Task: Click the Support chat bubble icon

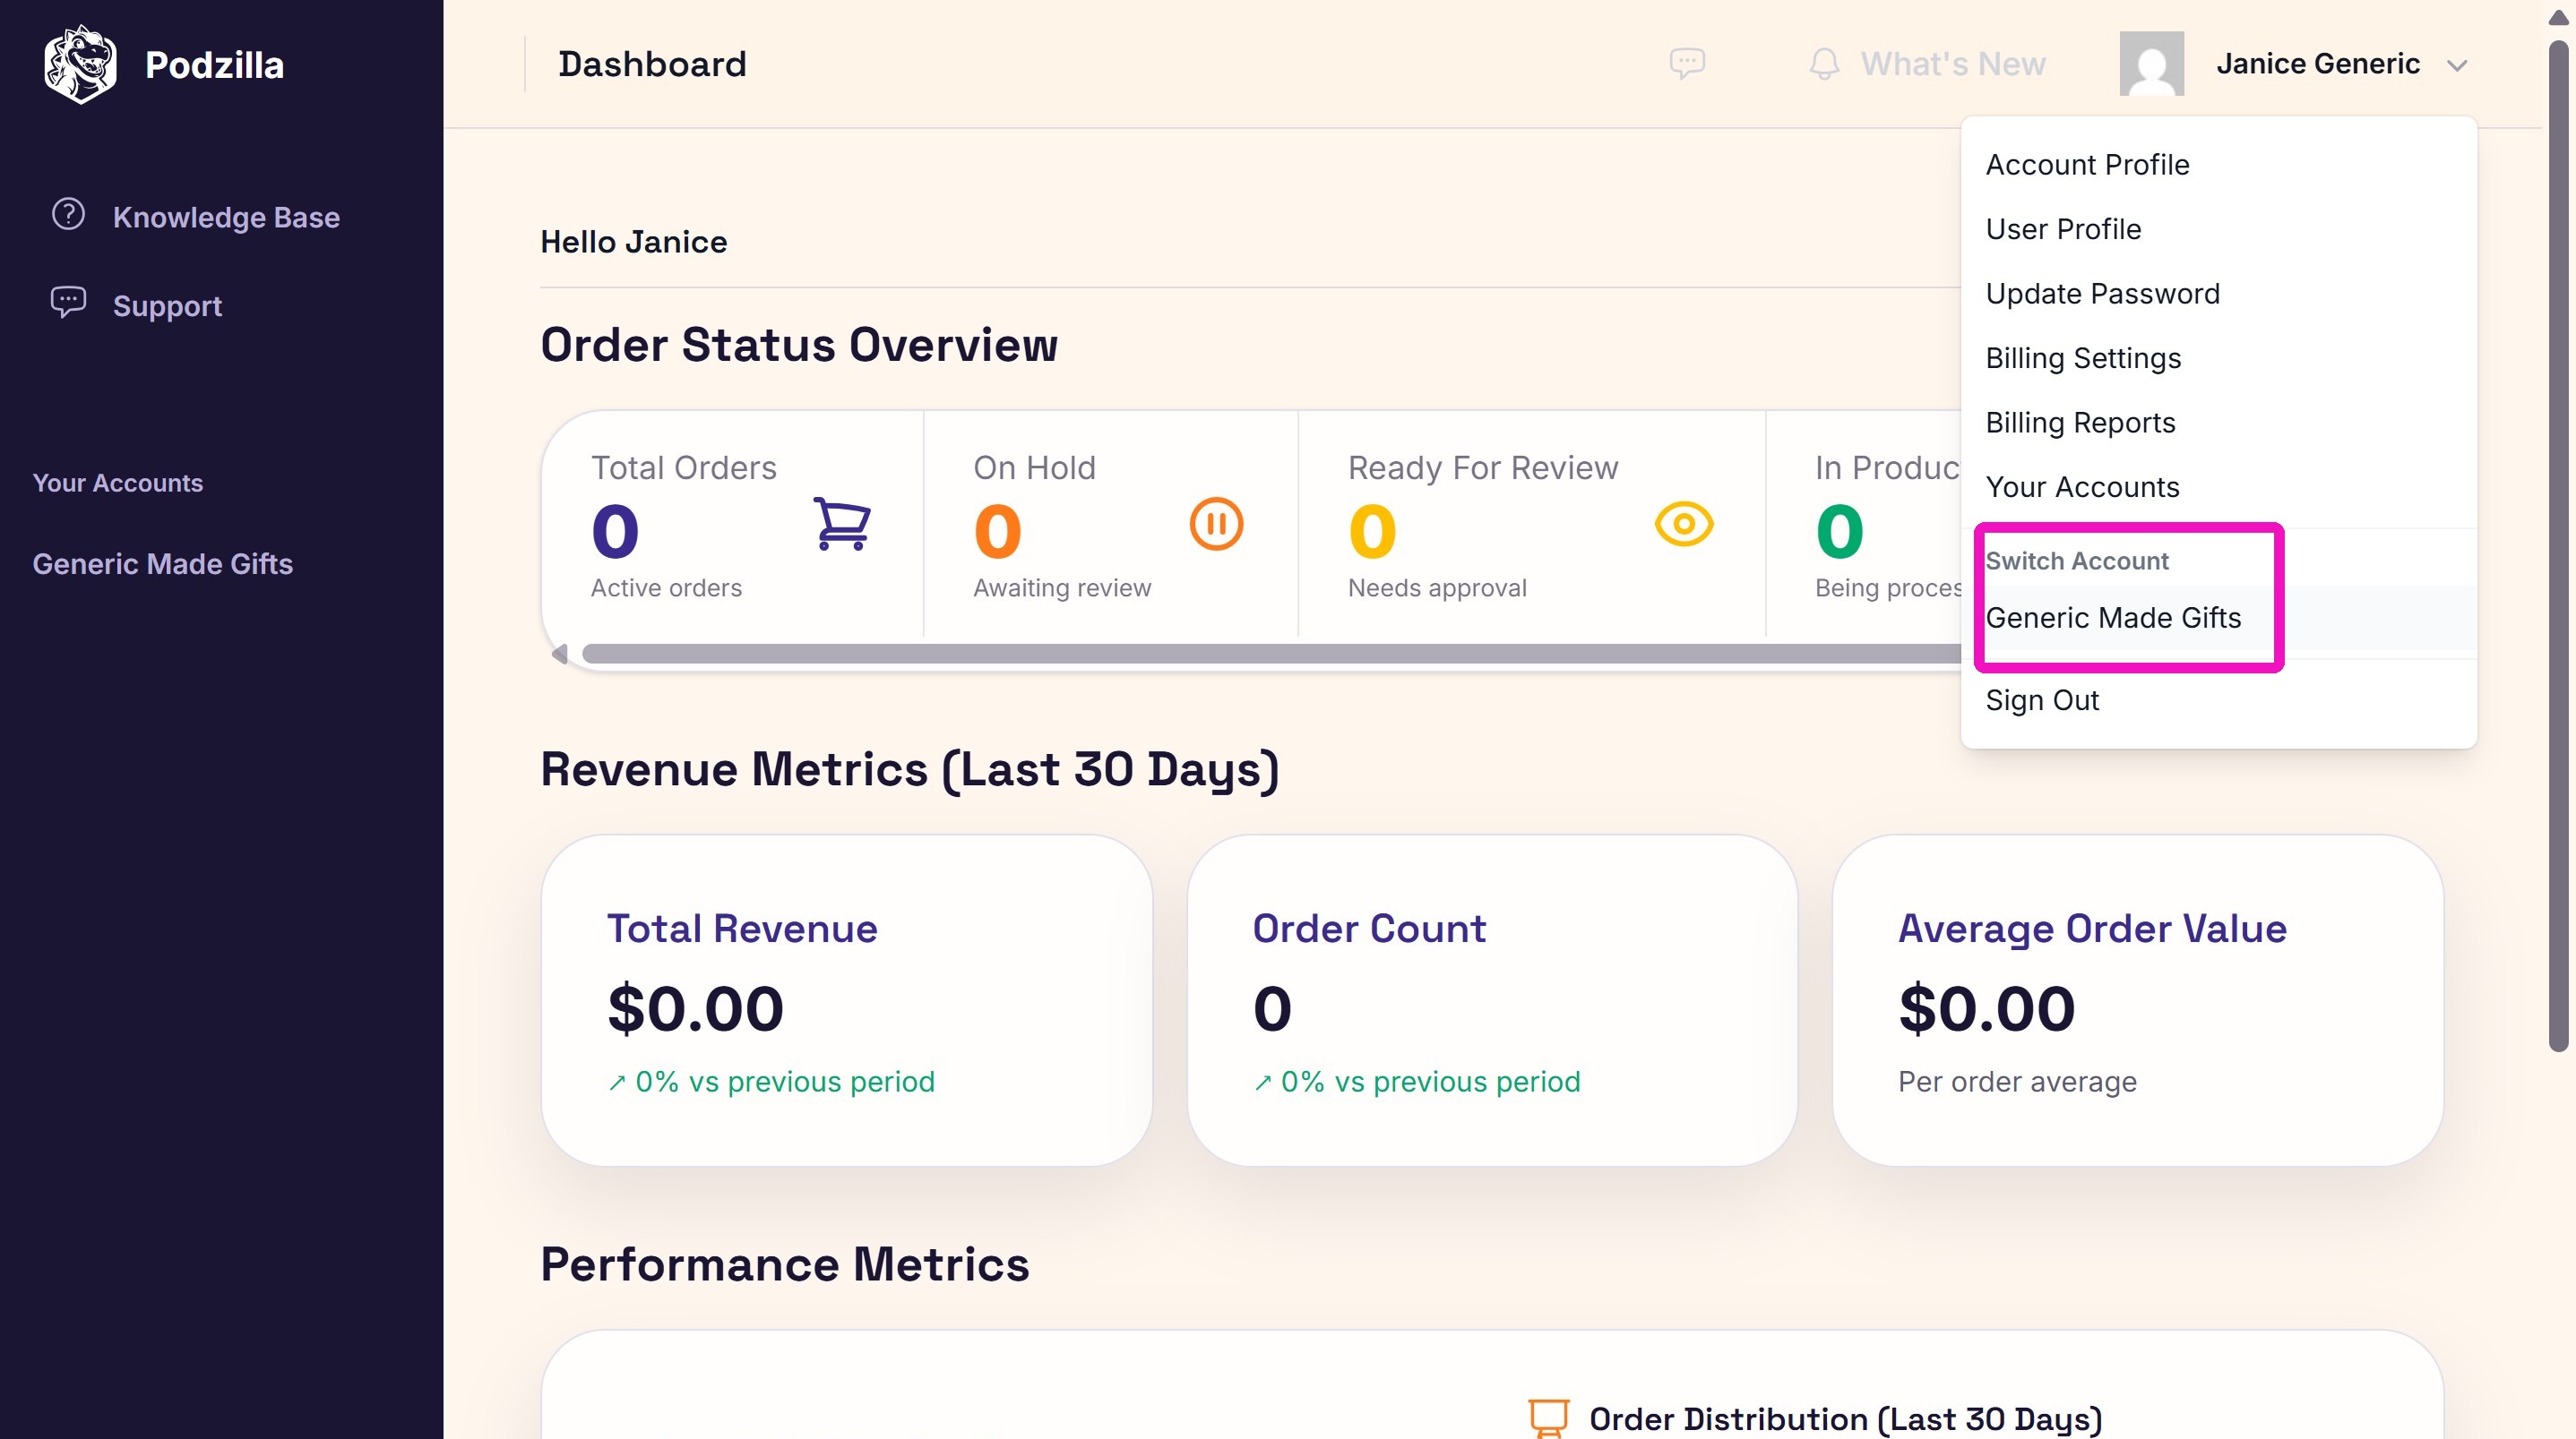Action: pyautogui.click(x=68, y=303)
